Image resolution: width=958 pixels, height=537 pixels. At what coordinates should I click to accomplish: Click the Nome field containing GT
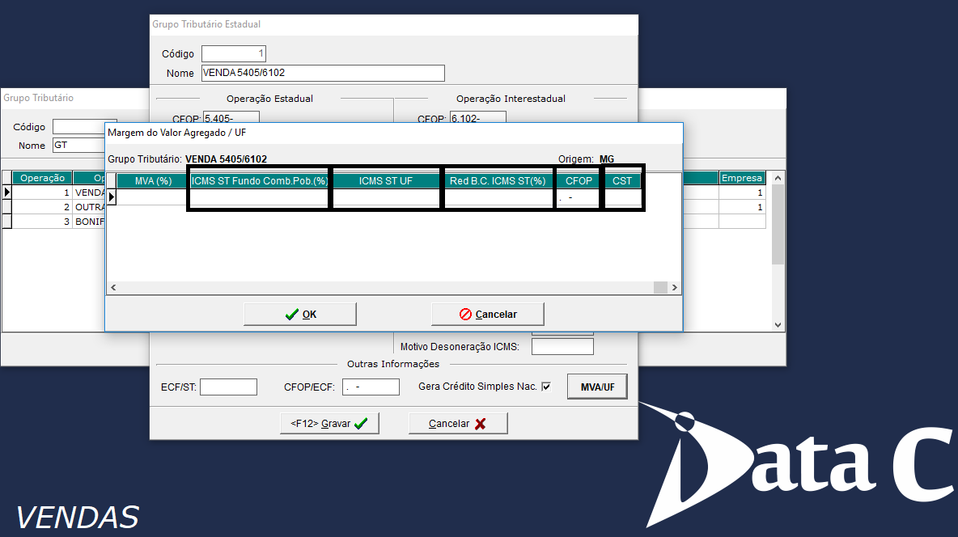pyautogui.click(x=79, y=145)
